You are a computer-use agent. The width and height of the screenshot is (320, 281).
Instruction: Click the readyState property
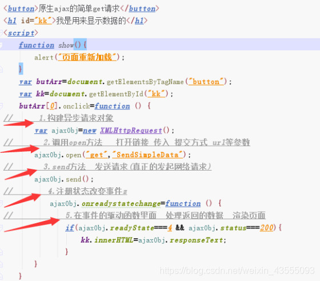point(132,228)
